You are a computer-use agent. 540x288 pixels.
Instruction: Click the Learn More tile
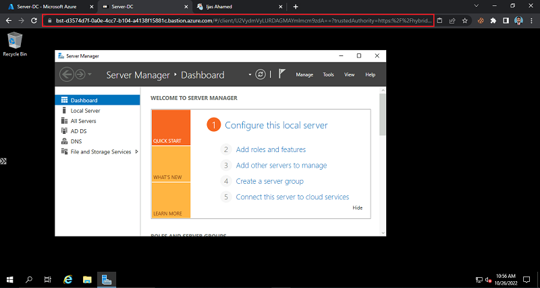tap(171, 200)
